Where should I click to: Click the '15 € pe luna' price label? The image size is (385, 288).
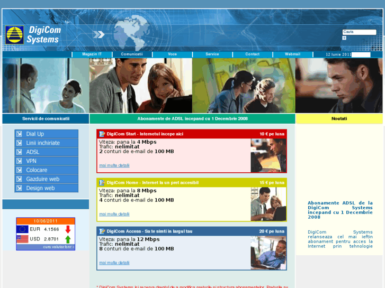coord(272,183)
